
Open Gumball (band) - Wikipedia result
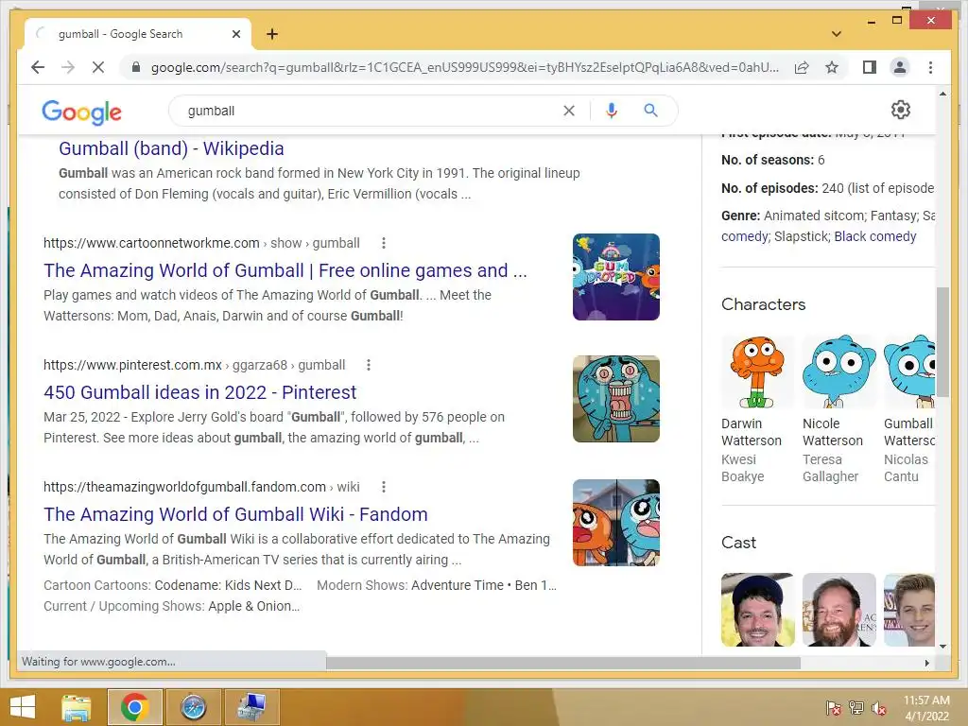pos(171,148)
